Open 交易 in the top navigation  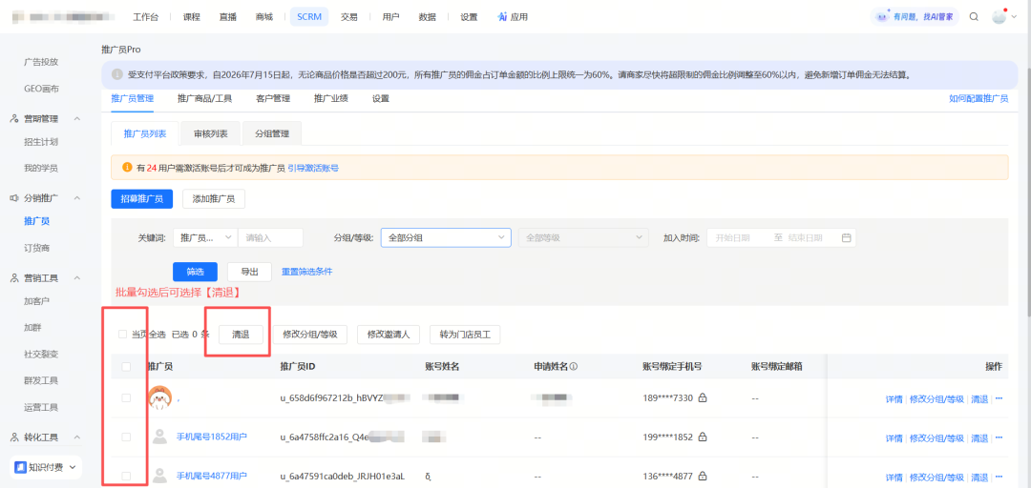349,17
